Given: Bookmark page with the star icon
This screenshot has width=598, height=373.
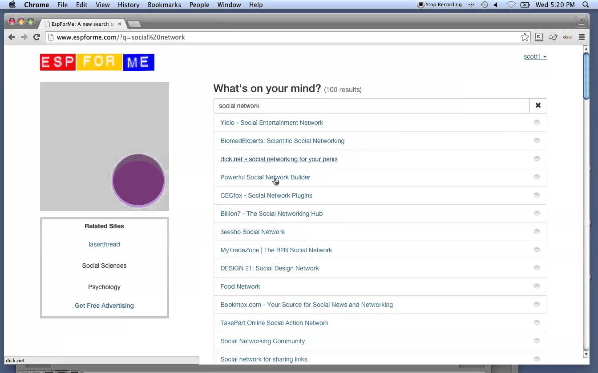Looking at the screenshot, I should [x=525, y=37].
